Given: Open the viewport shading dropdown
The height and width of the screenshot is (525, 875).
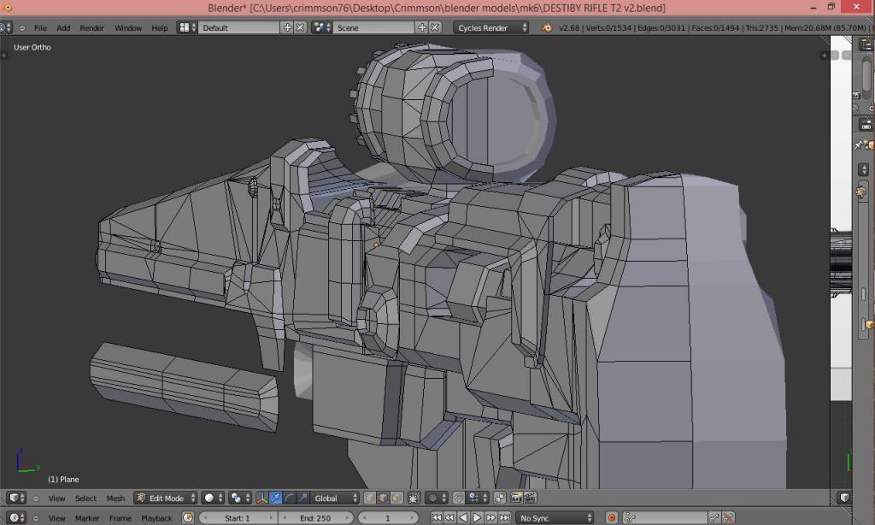Looking at the screenshot, I should (x=213, y=498).
